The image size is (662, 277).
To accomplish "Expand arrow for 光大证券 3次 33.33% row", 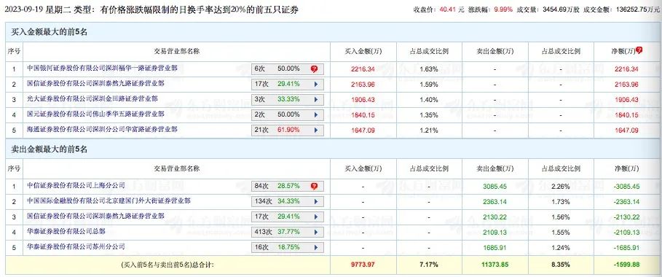I will pos(315,99).
